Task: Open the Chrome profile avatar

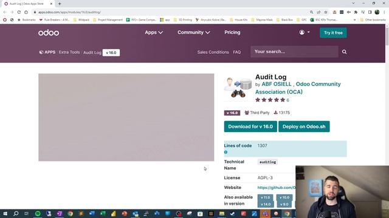Action: pos(377,12)
